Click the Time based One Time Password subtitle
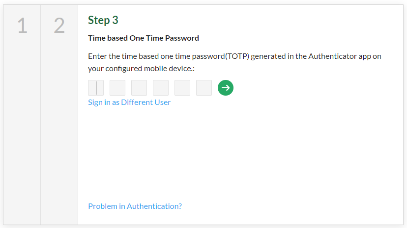 (144, 38)
